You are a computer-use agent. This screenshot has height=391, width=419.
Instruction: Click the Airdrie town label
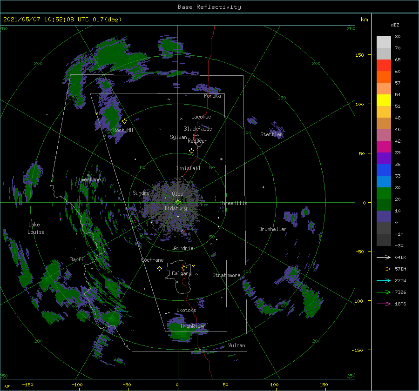coord(183,248)
